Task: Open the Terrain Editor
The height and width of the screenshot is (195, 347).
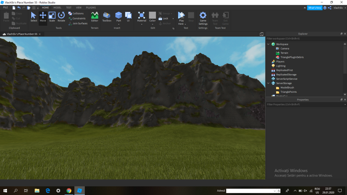Action: (94, 16)
